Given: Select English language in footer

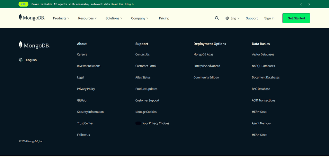Looking at the screenshot, I should [x=31, y=60].
